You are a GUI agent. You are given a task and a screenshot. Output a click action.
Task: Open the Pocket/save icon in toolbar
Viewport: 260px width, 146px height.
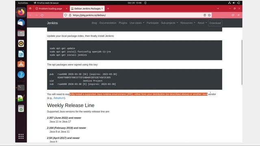[233, 15]
